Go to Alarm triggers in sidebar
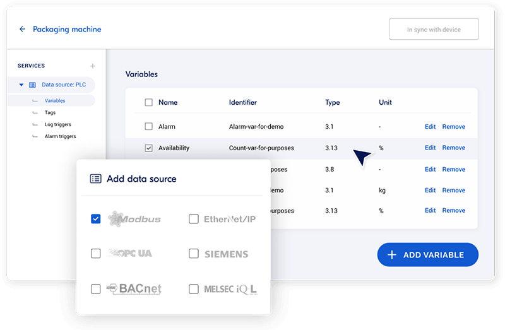 point(61,136)
